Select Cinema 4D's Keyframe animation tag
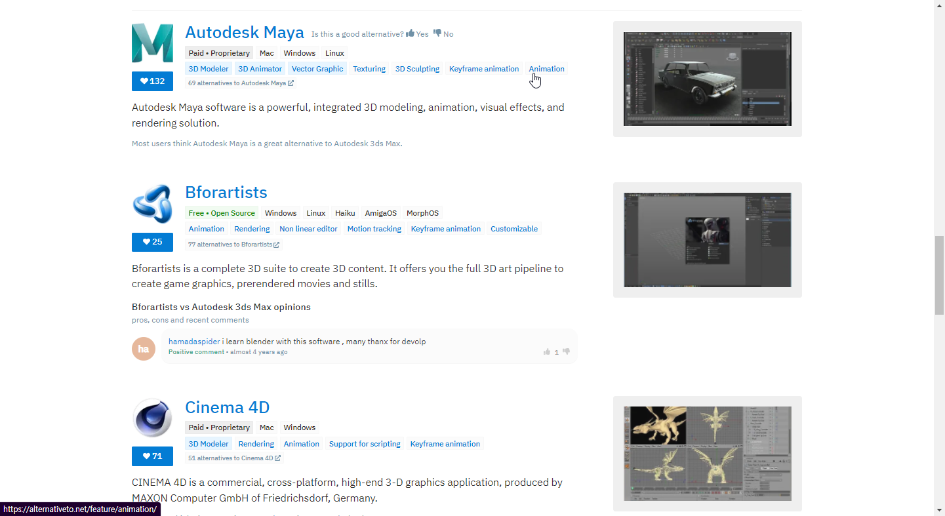 [x=445, y=444]
